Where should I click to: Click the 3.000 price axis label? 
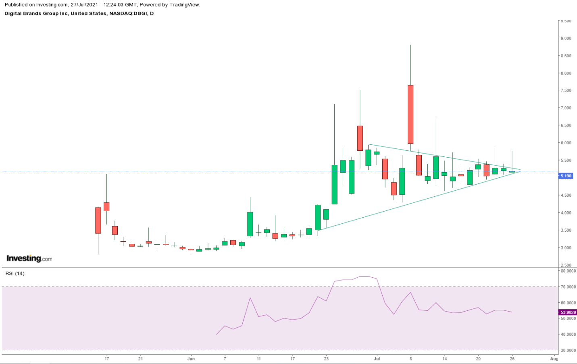tap(566, 248)
